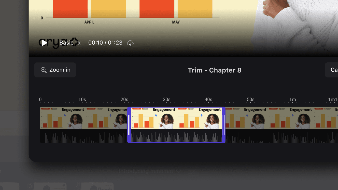338x190 pixels.
Task: Select the right trim handle of the selection
Action: (223, 125)
